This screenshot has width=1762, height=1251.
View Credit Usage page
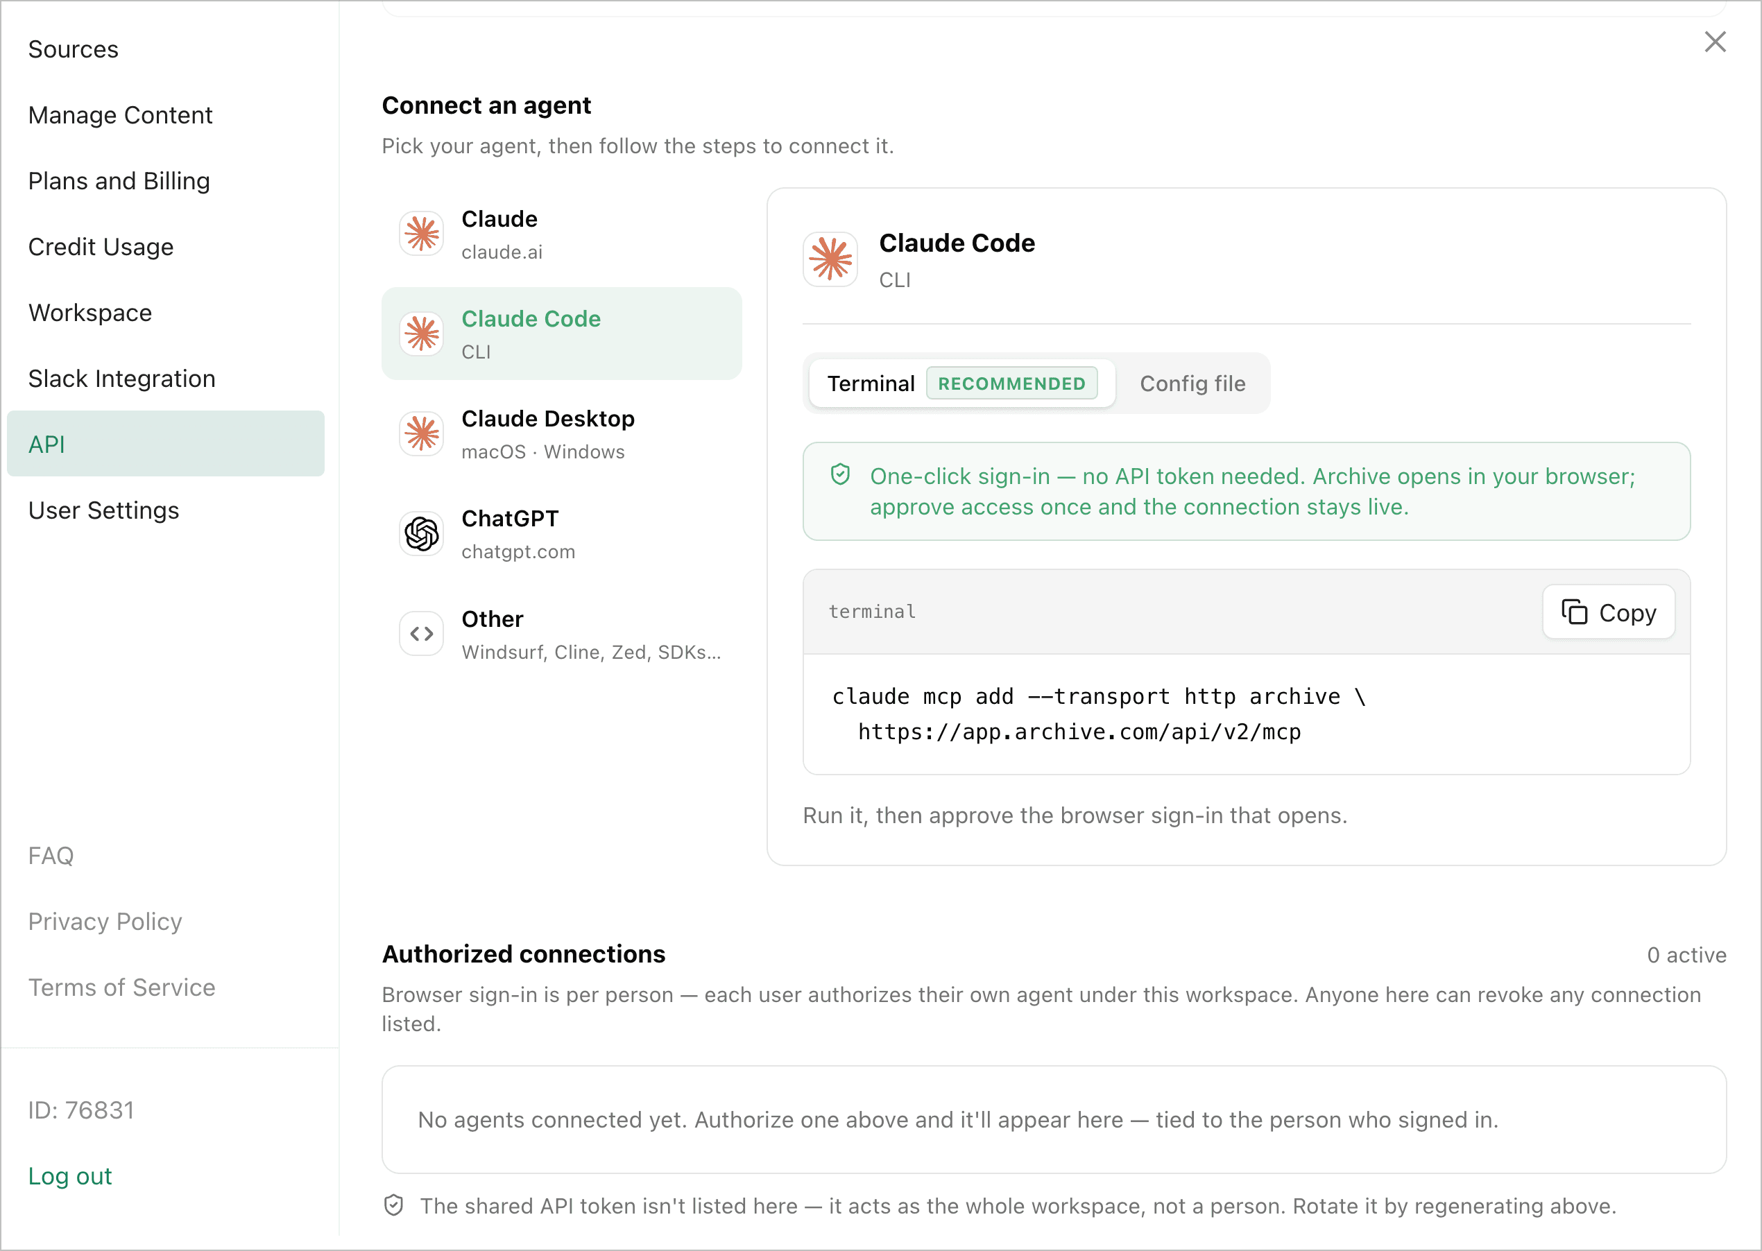click(x=166, y=246)
